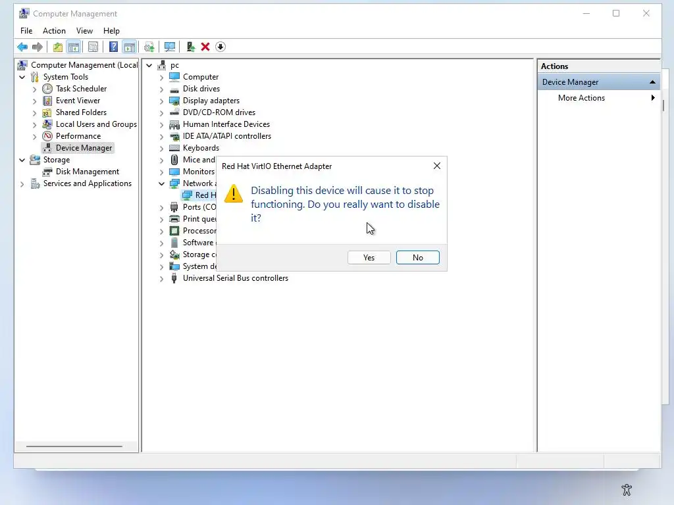Image resolution: width=674 pixels, height=505 pixels.
Task: Select Local Users and Groups
Action: pyautogui.click(x=96, y=124)
